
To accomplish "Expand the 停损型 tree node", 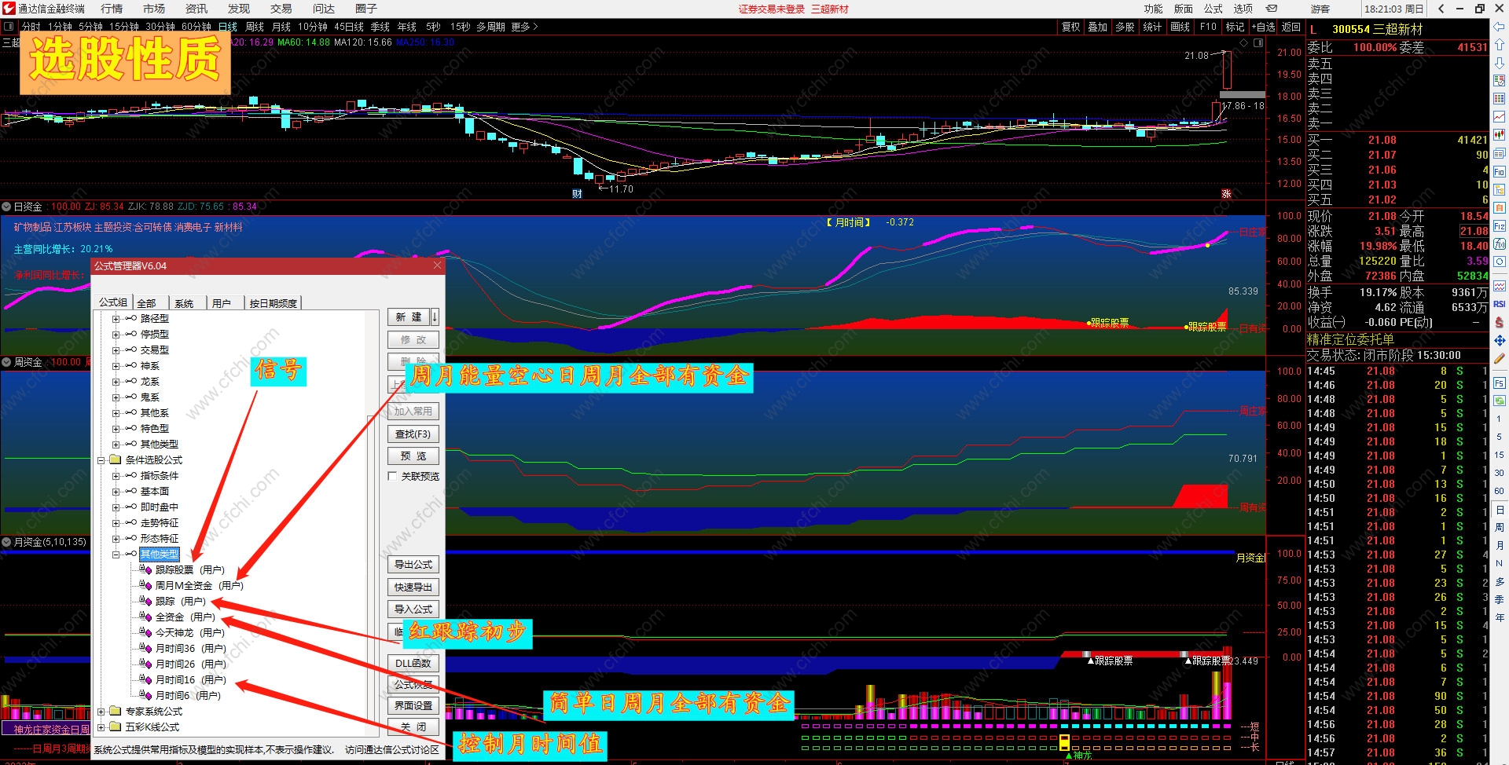I will coord(116,335).
